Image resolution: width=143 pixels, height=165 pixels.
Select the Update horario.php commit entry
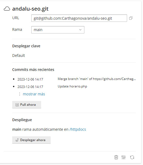(72, 86)
